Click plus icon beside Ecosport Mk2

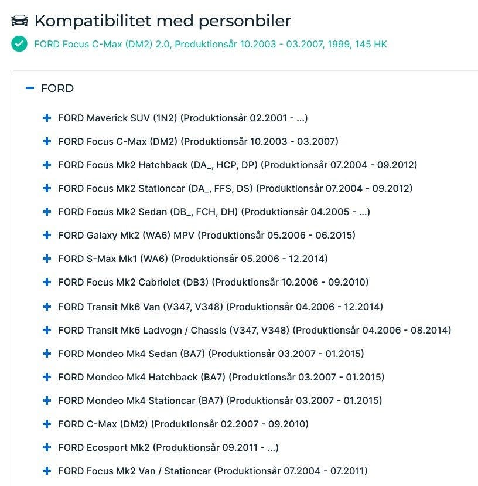pos(47,447)
